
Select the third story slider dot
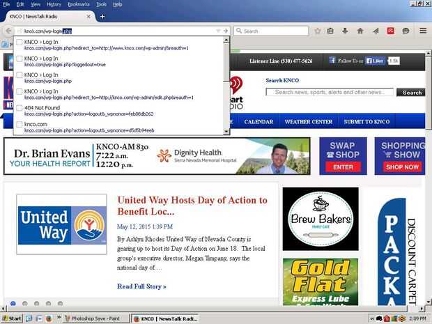pyautogui.click(x=37, y=303)
